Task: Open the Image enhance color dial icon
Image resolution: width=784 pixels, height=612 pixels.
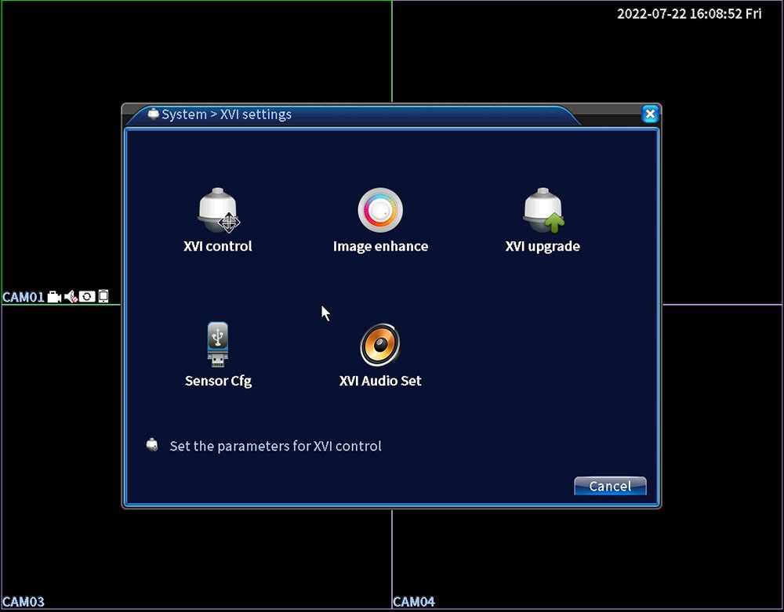Action: point(380,210)
